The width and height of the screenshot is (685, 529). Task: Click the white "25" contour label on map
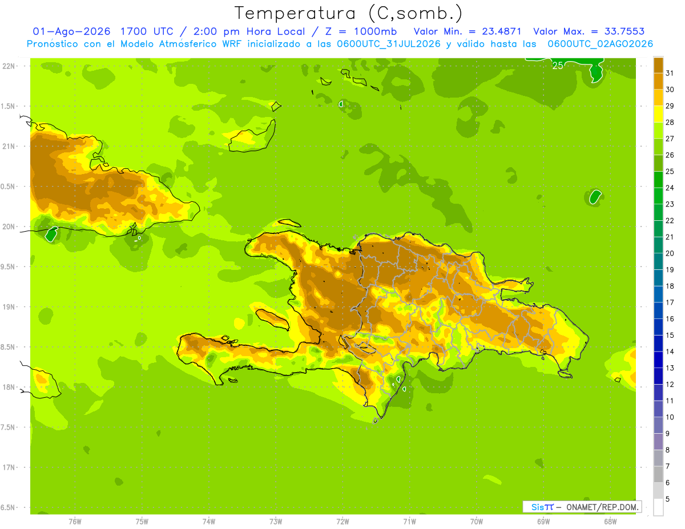click(558, 66)
